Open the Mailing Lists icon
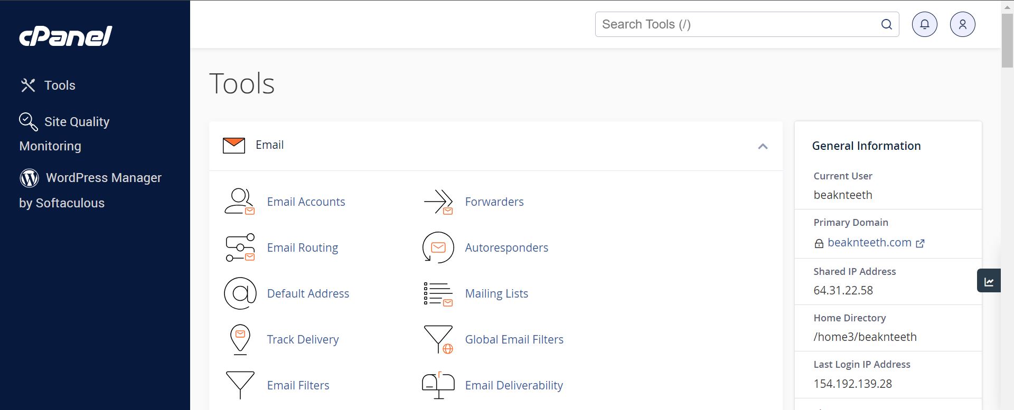The image size is (1014, 410). (438, 293)
